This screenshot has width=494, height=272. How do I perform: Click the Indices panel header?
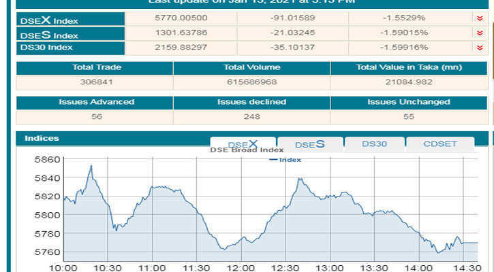click(42, 138)
